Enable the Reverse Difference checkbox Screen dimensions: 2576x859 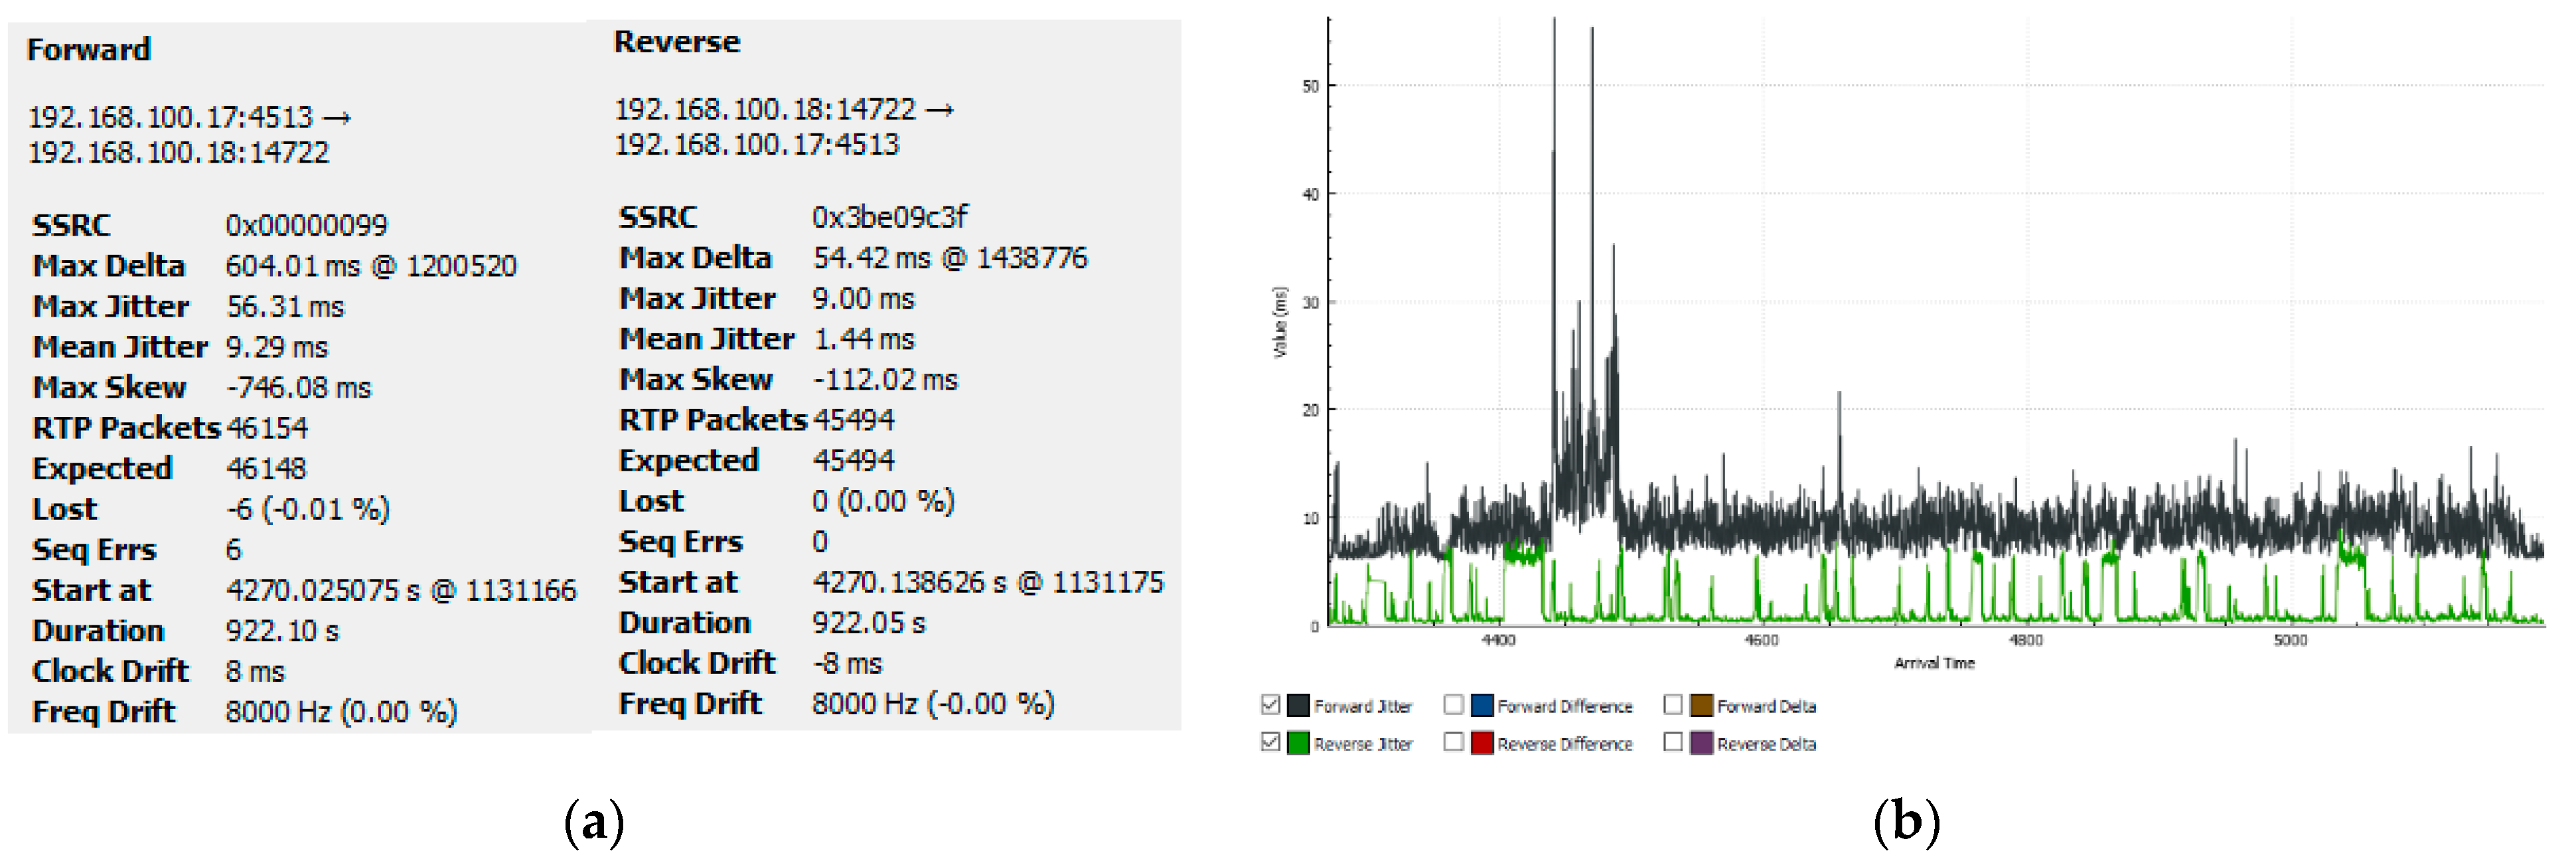1453,743
